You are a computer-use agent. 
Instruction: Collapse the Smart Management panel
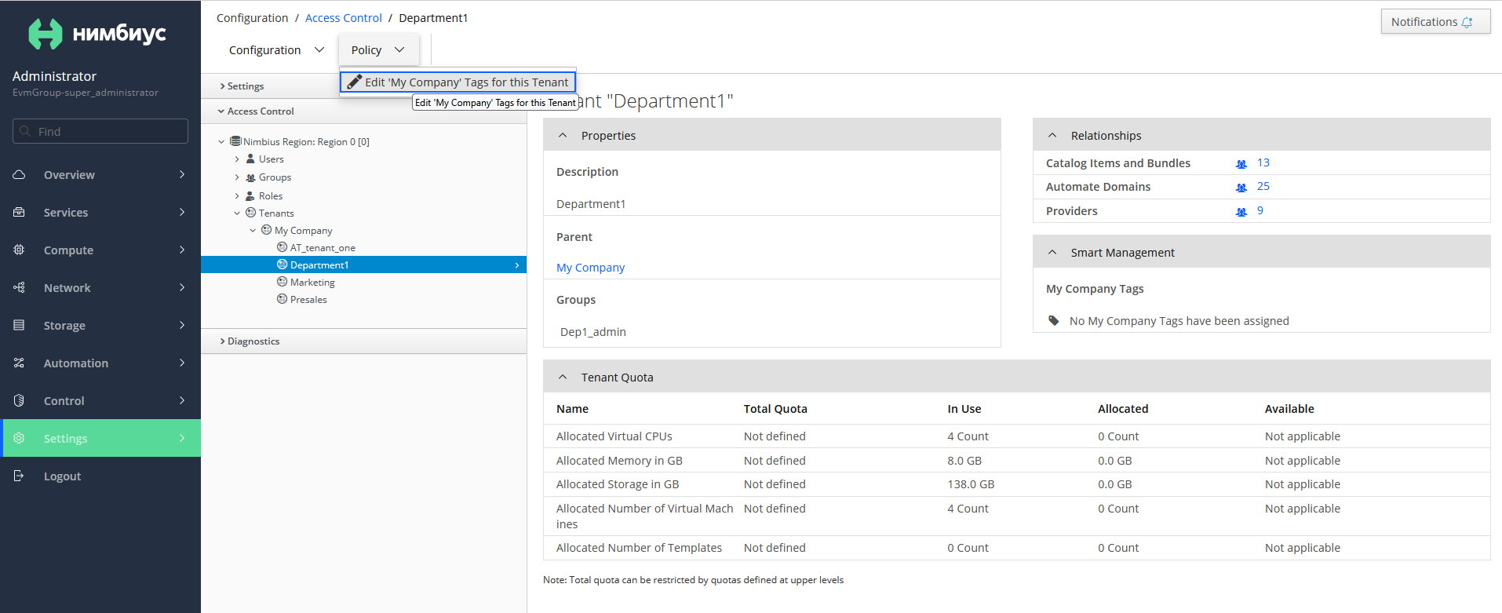click(x=1052, y=252)
